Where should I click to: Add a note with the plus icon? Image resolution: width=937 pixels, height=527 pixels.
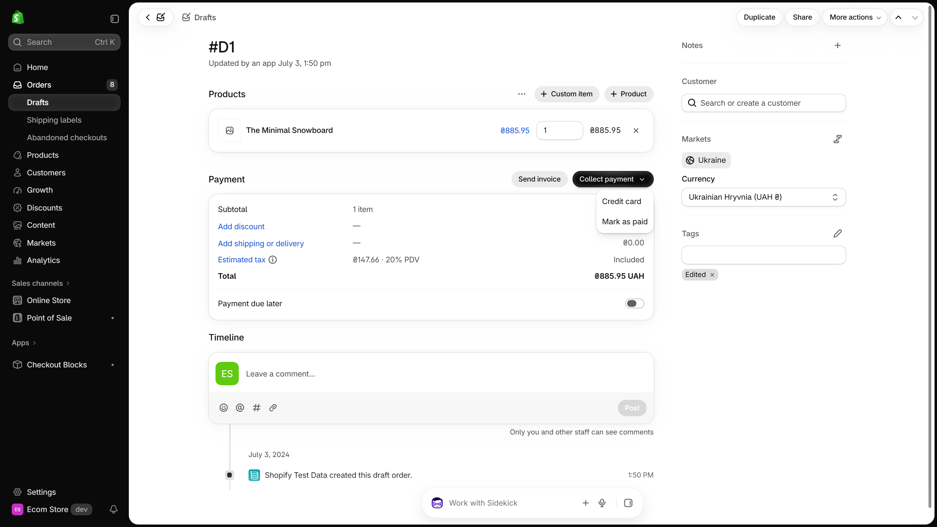click(837, 45)
